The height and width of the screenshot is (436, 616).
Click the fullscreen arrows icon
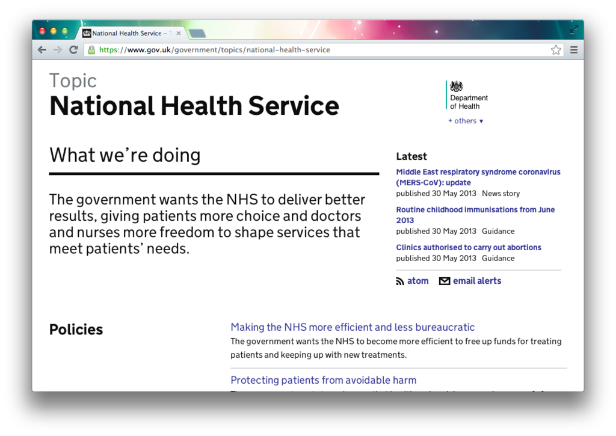coord(574,29)
